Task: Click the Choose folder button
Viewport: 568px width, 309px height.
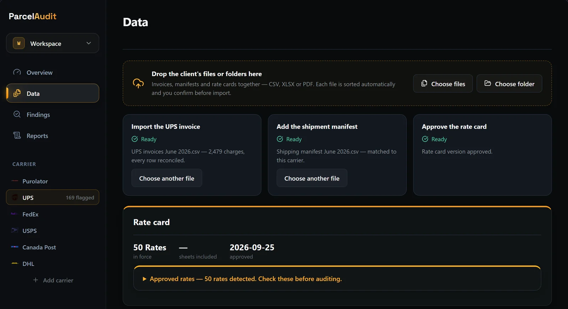Action: pos(509,84)
